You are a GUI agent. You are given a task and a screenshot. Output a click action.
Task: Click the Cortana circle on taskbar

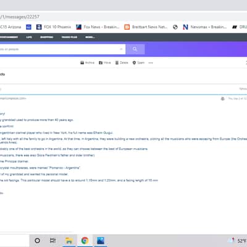coord(37,240)
